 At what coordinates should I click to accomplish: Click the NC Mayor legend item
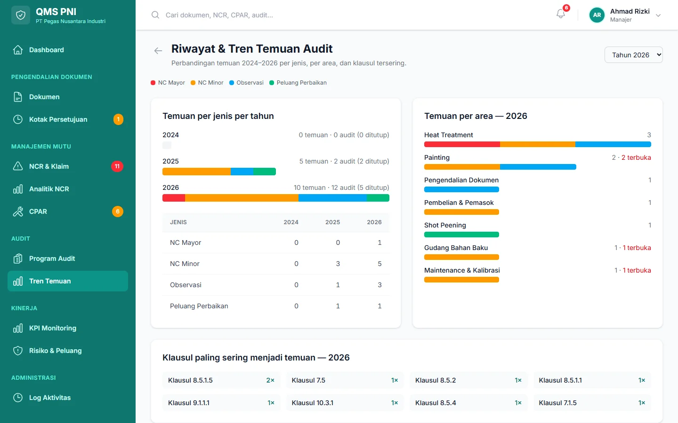point(168,83)
